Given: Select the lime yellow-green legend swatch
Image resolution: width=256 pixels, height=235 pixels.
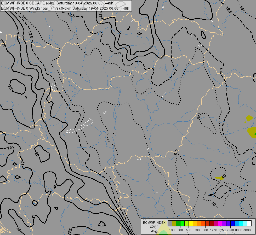Looking at the screenshot, I should (x=187, y=224).
